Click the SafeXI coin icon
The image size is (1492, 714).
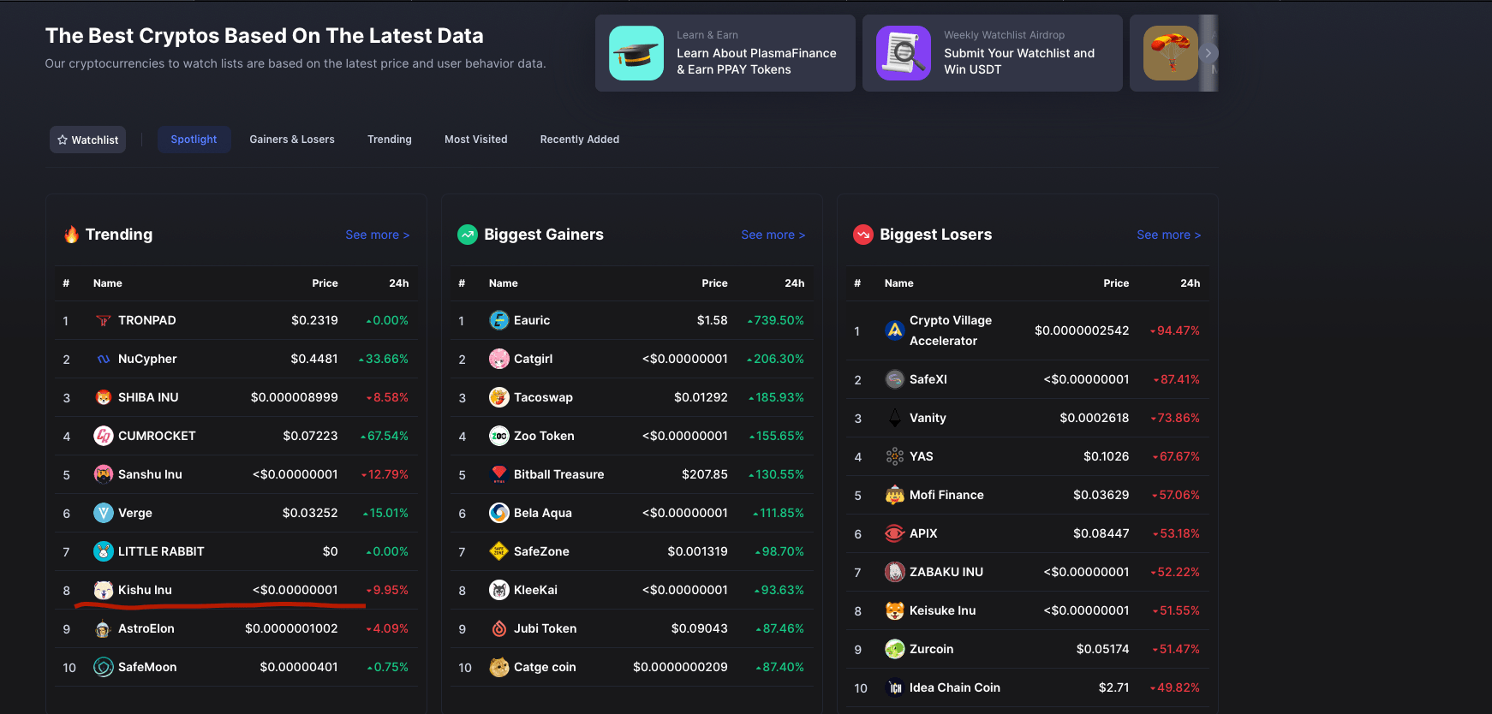(895, 379)
